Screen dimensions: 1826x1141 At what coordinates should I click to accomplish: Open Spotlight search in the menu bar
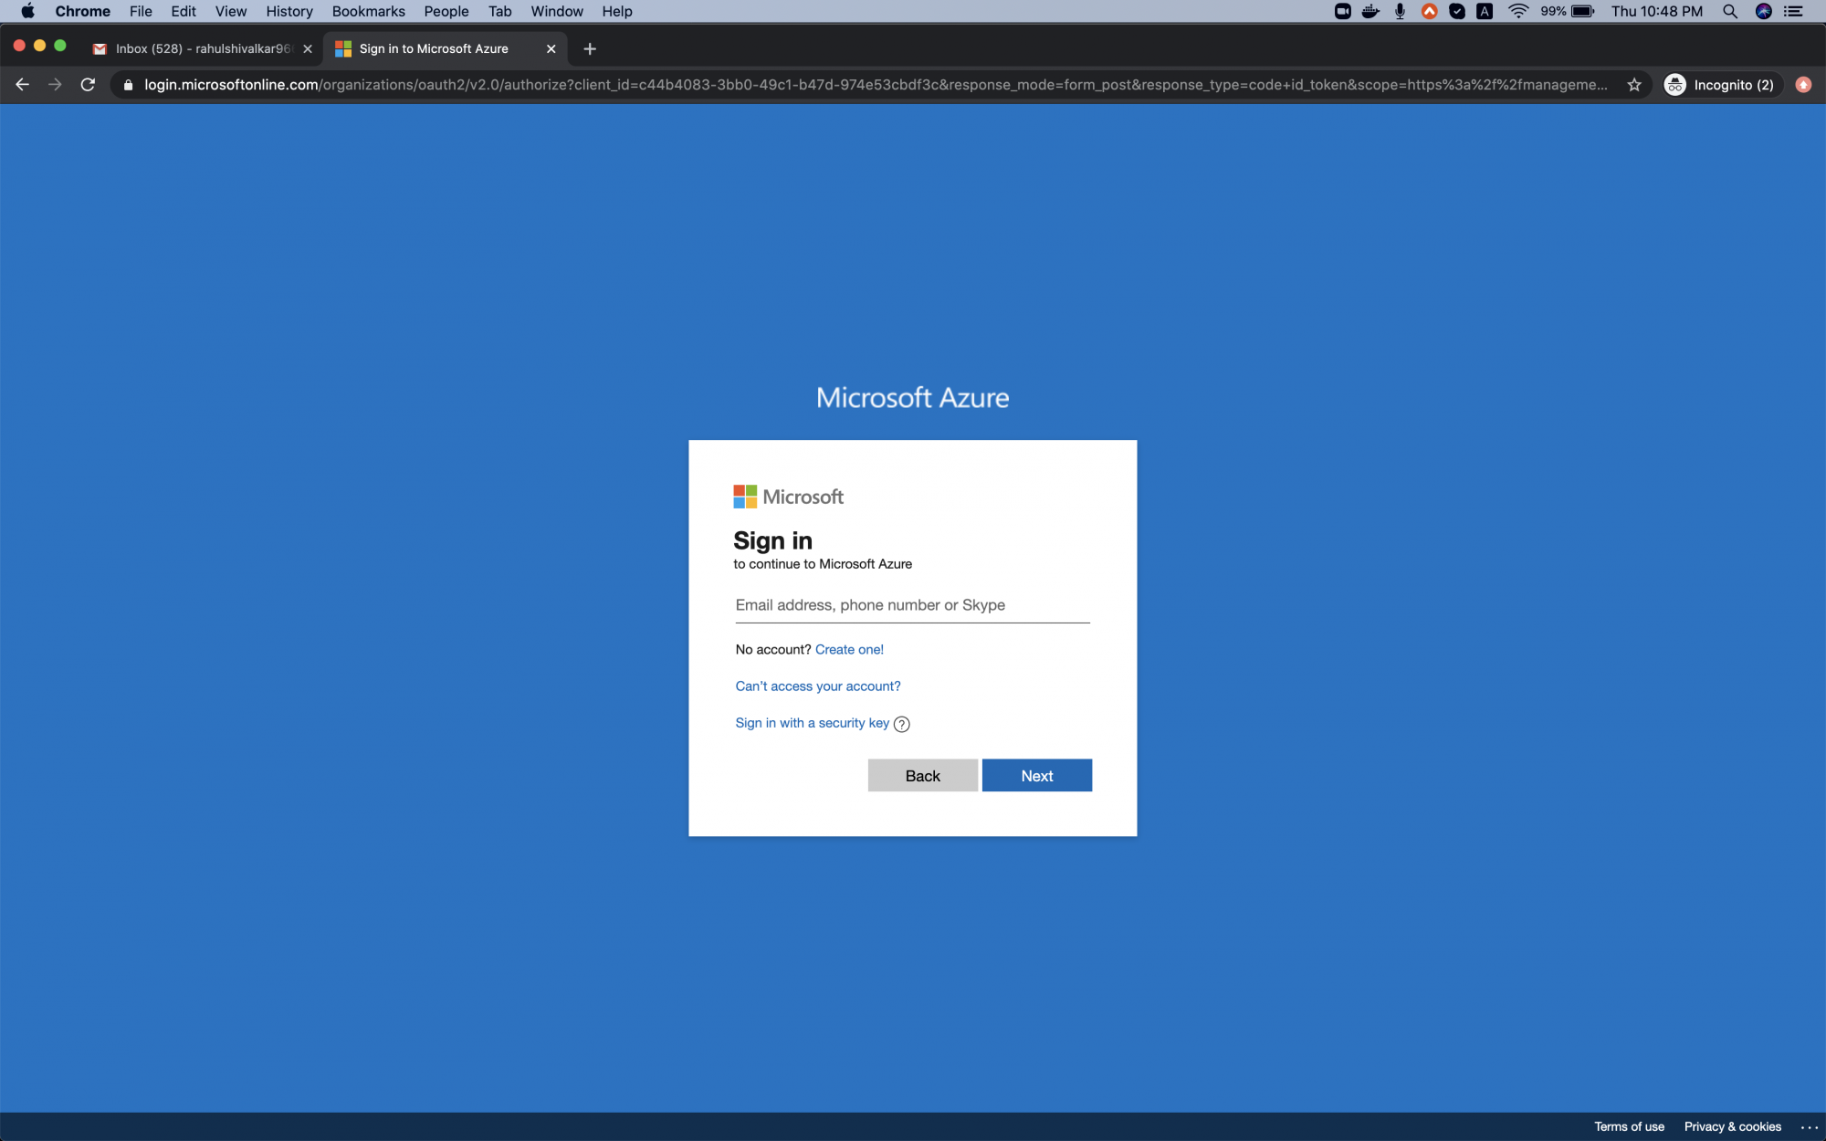[x=1729, y=12]
